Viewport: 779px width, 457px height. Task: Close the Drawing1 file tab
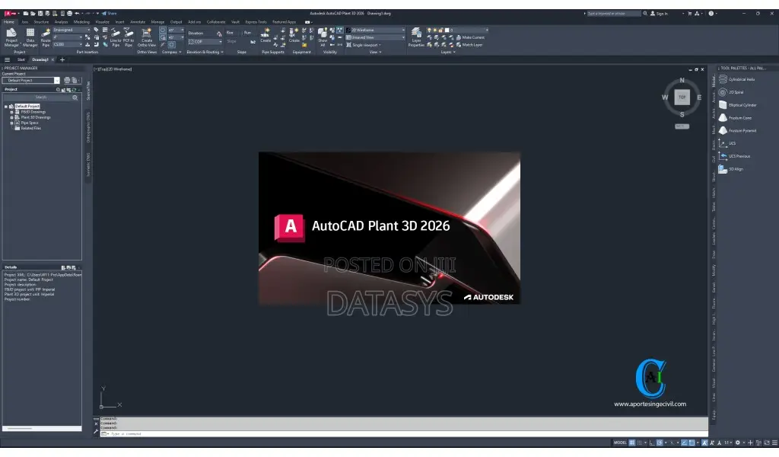click(52, 59)
